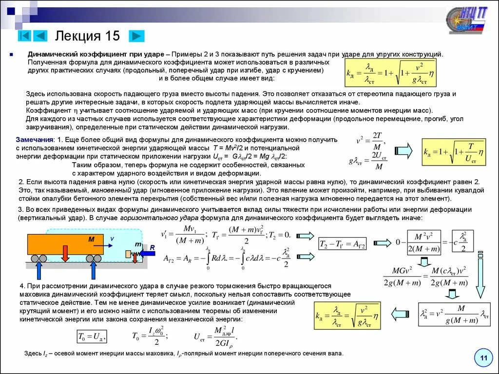Click the boxed formula T0 = Uд
Screen dimensions: 499x374
pos(92,337)
